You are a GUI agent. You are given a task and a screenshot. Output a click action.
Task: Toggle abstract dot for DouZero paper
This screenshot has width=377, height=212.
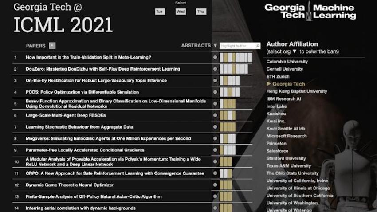pos(215,69)
